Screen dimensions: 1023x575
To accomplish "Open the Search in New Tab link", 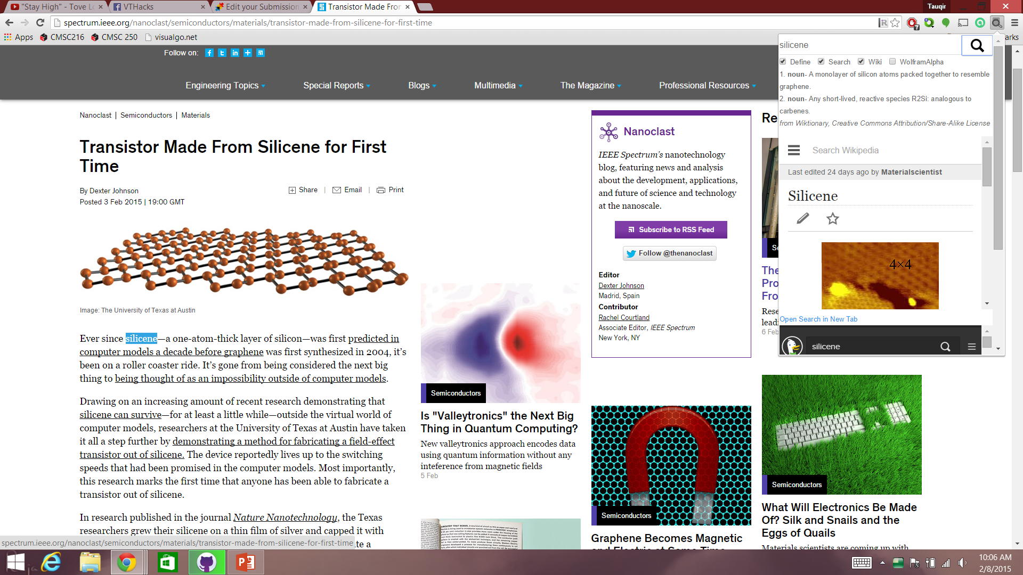I will [818, 319].
